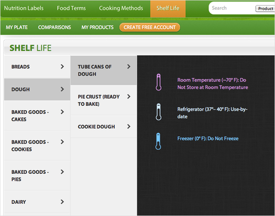Open Cookie Dough chevron arrow
This screenshot has height=216, width=275.
(129, 127)
